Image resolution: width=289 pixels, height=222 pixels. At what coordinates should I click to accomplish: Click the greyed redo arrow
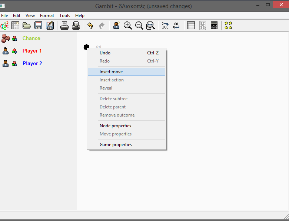coord(102,26)
